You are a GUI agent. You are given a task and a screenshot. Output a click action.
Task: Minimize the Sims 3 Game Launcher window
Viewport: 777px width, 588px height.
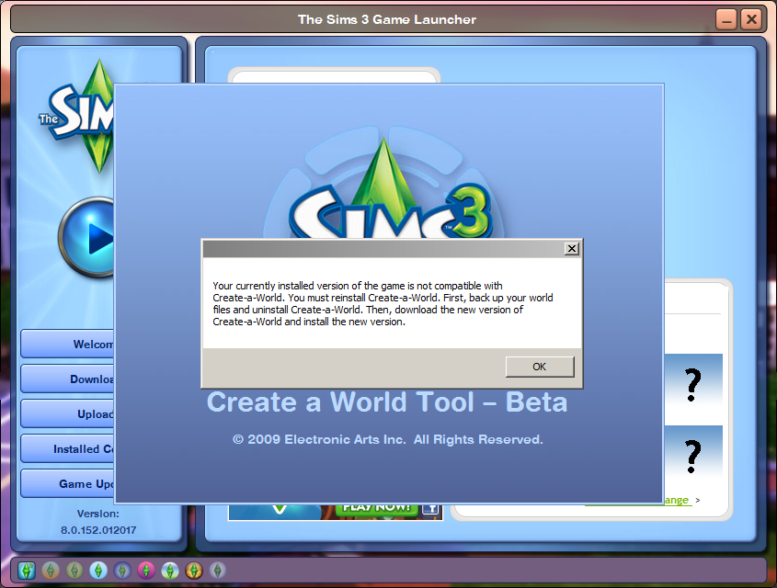[726, 19]
